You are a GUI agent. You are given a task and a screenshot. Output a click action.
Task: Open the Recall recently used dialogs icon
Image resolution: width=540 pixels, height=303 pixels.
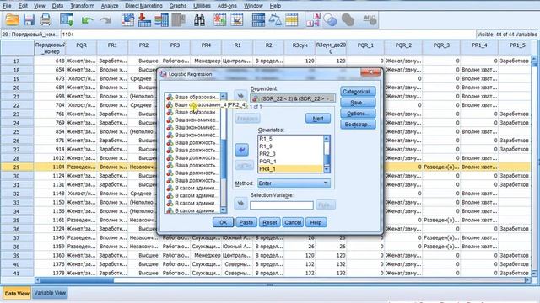(x=67, y=20)
